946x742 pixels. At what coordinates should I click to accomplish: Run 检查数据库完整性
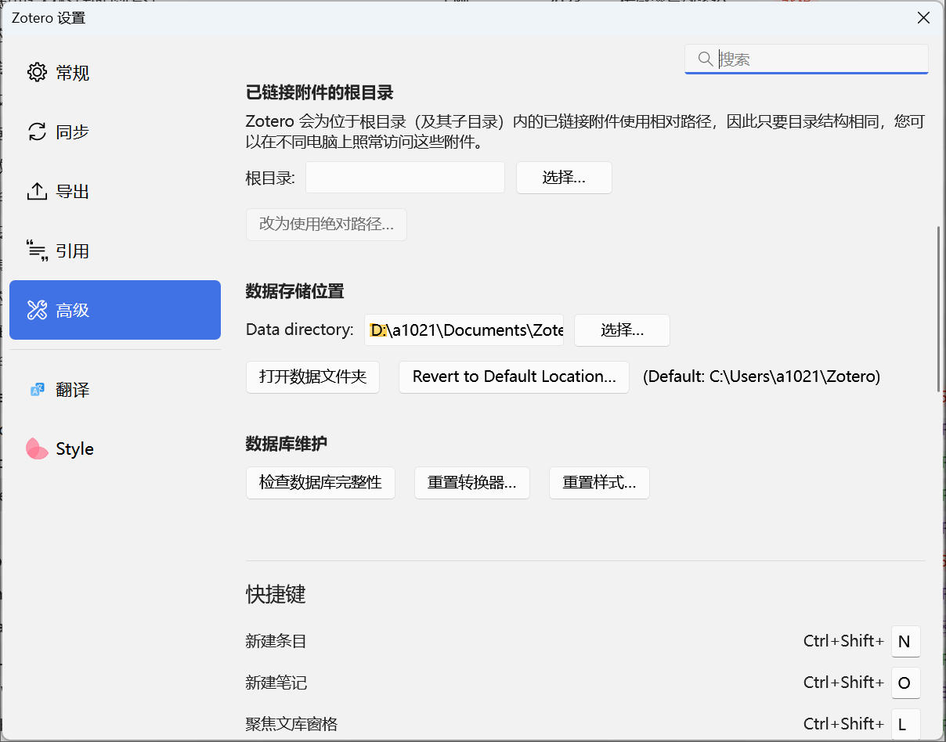(320, 482)
